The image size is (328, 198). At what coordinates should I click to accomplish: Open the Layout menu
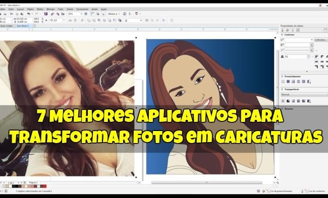point(21,9)
